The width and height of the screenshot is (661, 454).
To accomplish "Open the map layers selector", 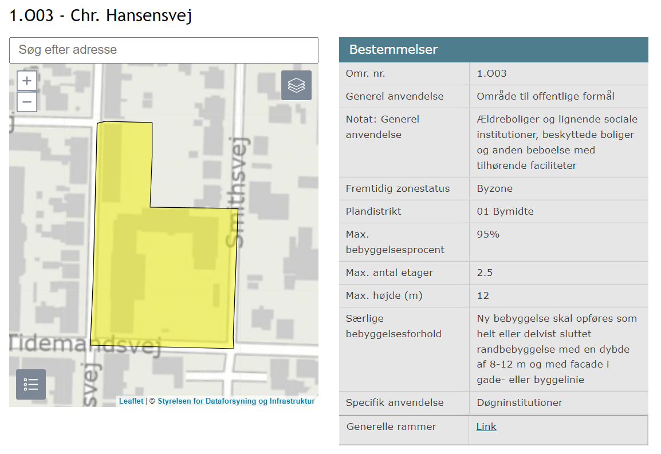I will pyautogui.click(x=296, y=85).
